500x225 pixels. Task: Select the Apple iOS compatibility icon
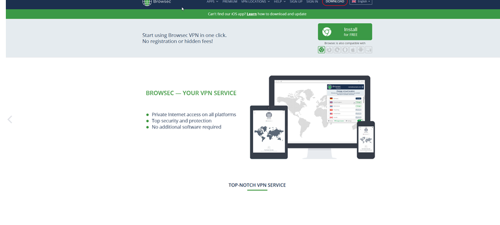353,50
